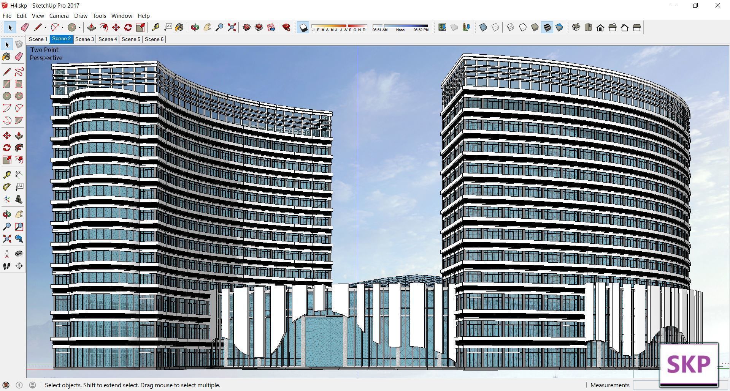Switch to Top view icon
Screen dimensions: 730x391
click(588, 27)
